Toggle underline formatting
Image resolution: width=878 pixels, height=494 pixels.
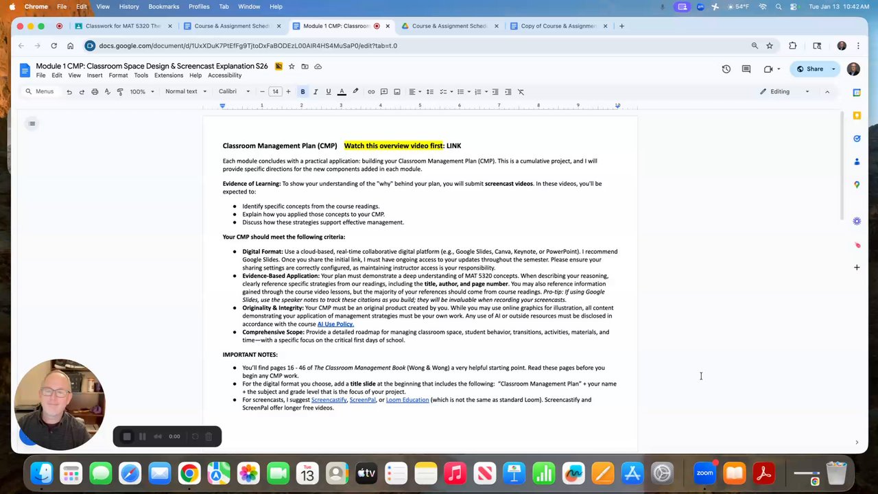point(329,91)
